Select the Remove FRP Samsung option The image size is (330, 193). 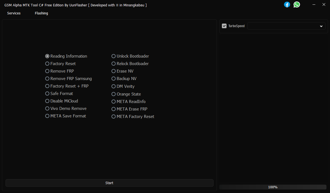tap(47, 79)
